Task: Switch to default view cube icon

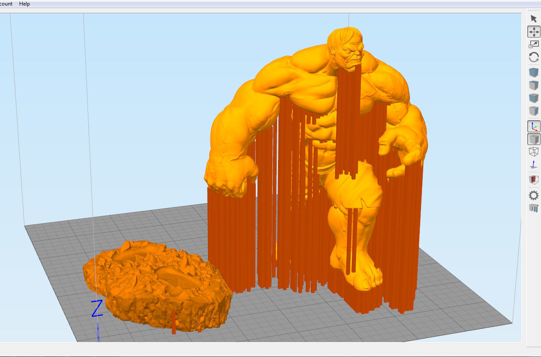Action: click(534, 73)
